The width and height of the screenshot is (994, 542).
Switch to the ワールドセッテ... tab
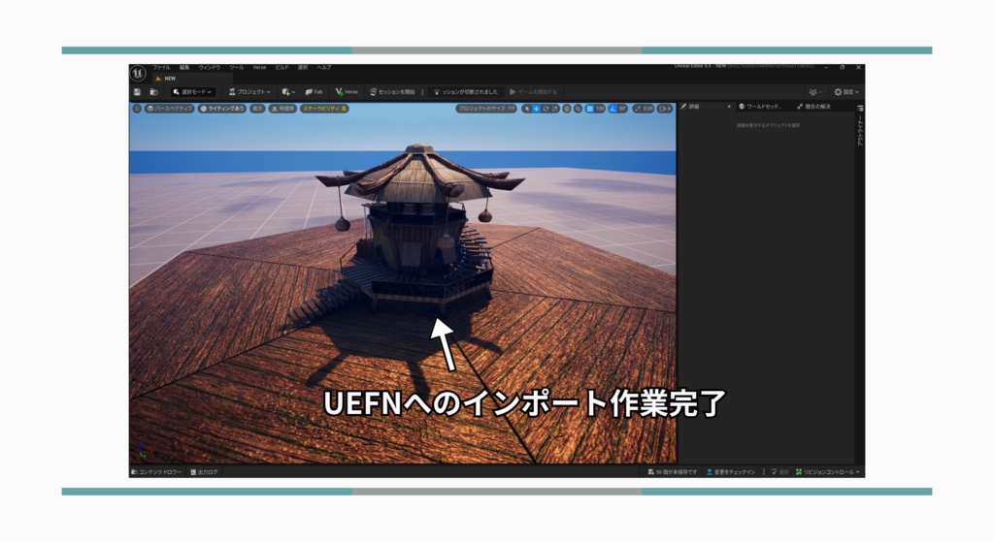(761, 107)
